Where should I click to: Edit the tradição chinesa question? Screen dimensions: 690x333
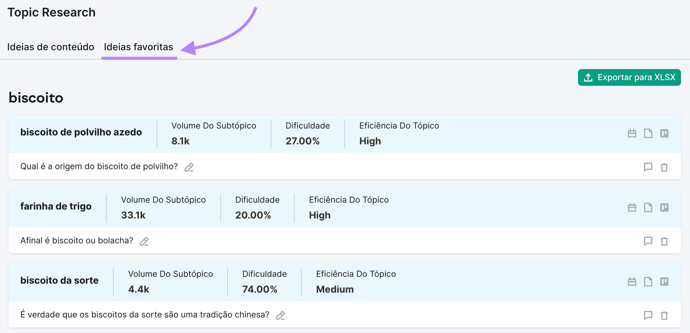(x=280, y=316)
